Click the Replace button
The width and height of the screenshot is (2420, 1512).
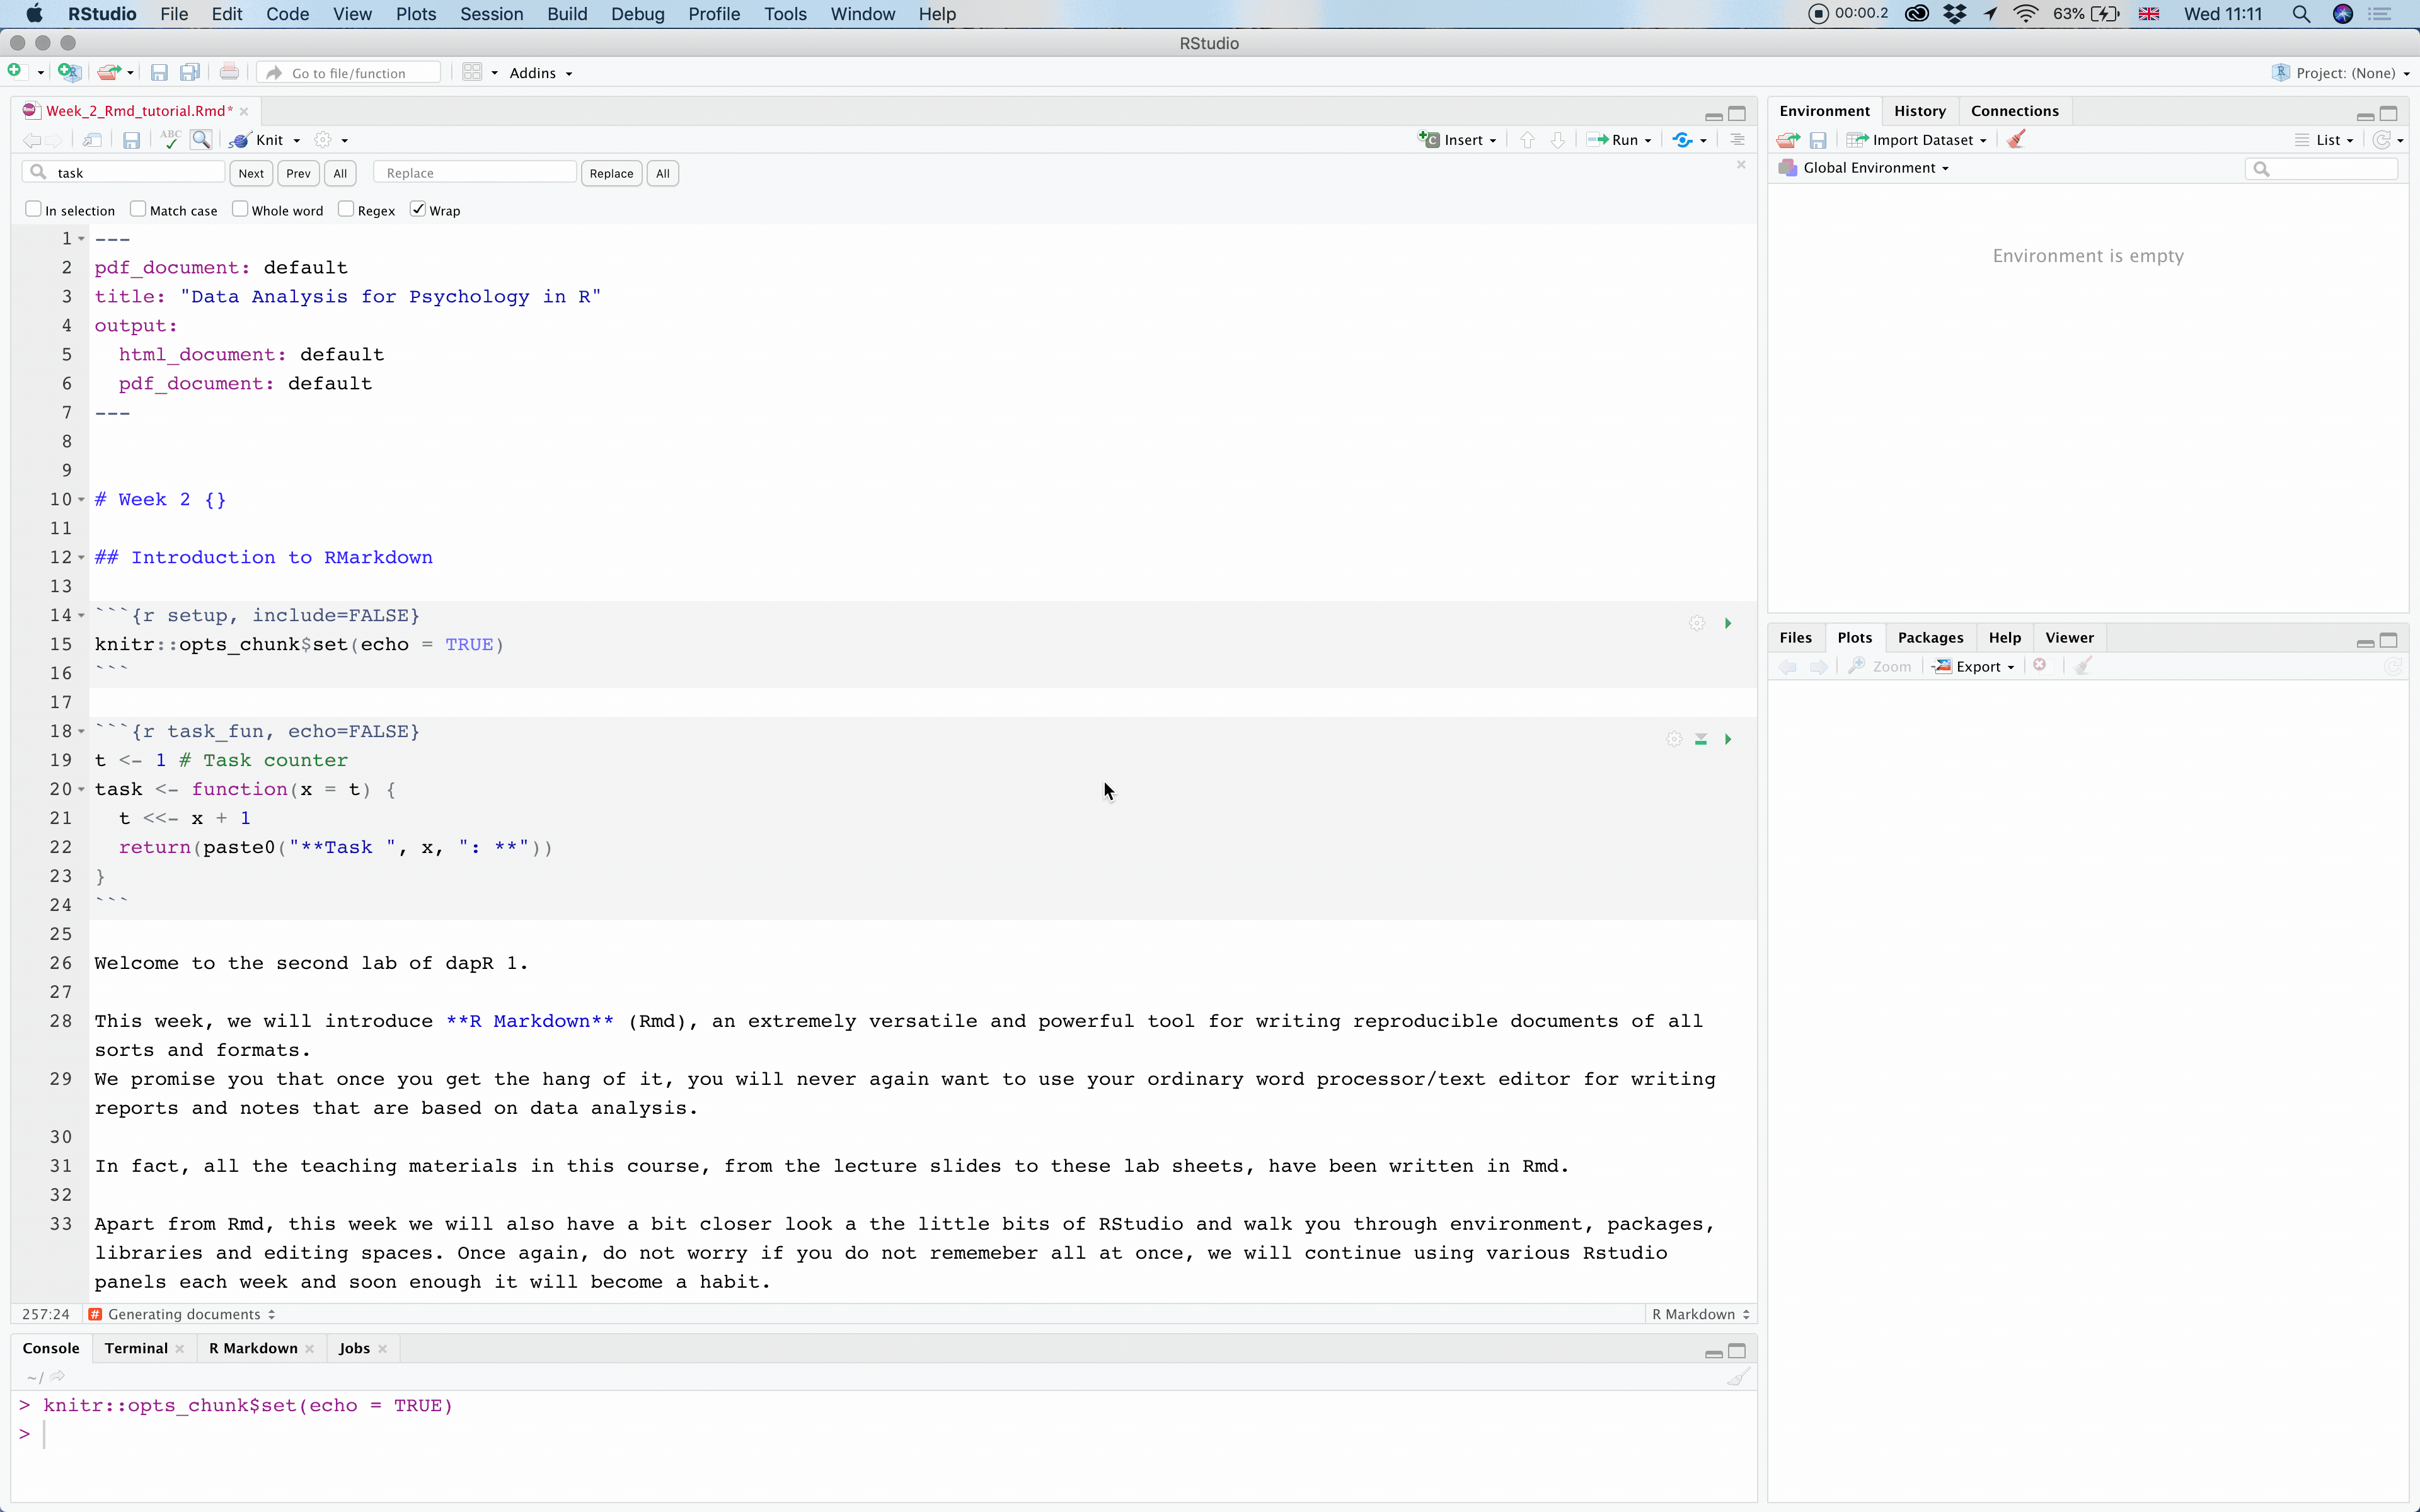pyautogui.click(x=611, y=173)
